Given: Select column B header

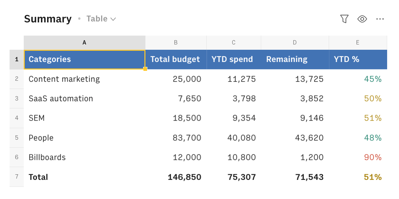Looking at the screenshot, I should [176, 43].
